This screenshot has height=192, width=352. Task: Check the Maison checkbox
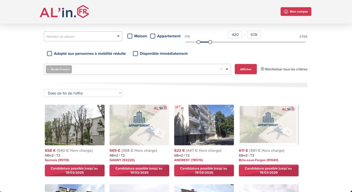pyautogui.click(x=130, y=36)
